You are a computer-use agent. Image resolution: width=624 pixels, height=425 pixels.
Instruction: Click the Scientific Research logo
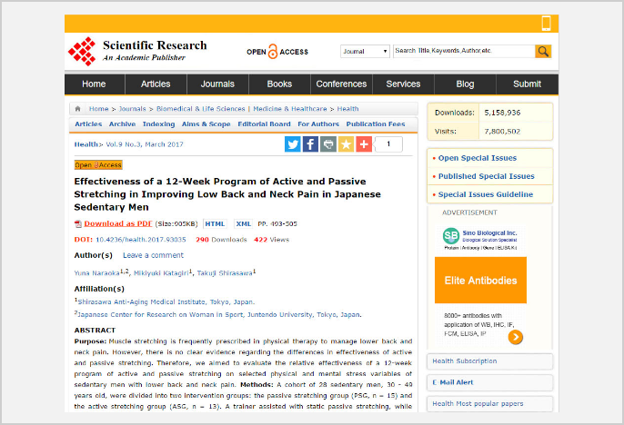point(137,51)
